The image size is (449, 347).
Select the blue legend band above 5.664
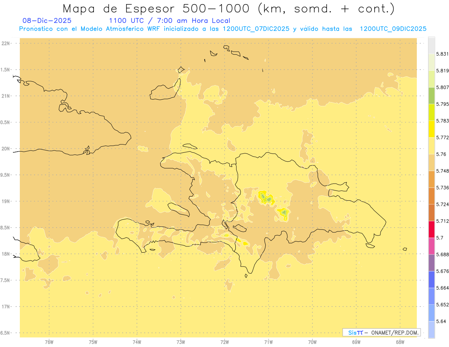[431, 280]
